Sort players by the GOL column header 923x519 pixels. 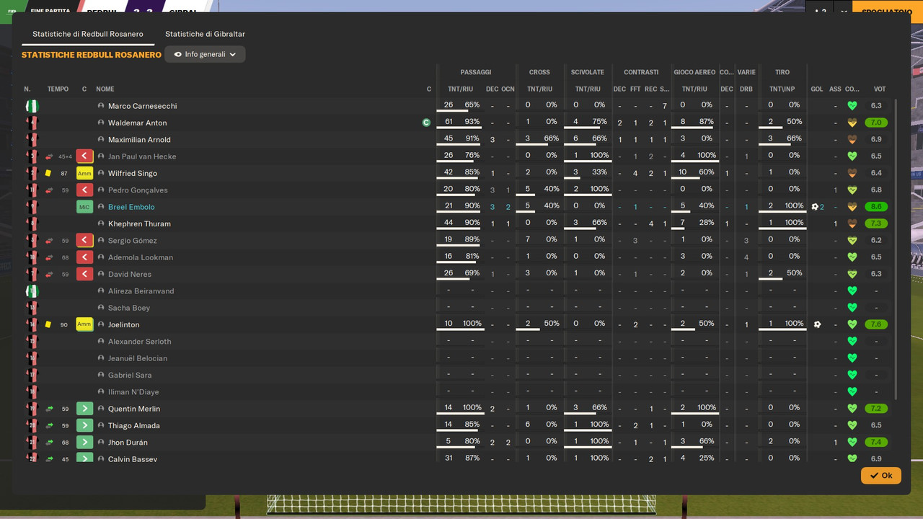point(817,89)
